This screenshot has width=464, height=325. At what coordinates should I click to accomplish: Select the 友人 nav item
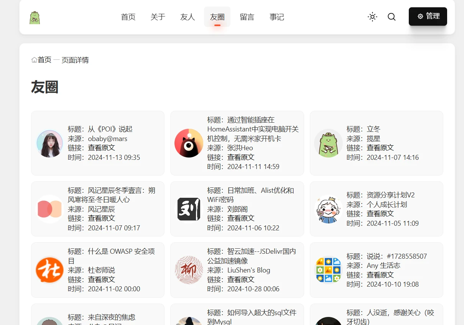(188, 17)
